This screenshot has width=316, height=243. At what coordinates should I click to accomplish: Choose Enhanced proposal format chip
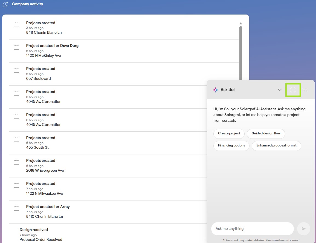pyautogui.click(x=276, y=146)
